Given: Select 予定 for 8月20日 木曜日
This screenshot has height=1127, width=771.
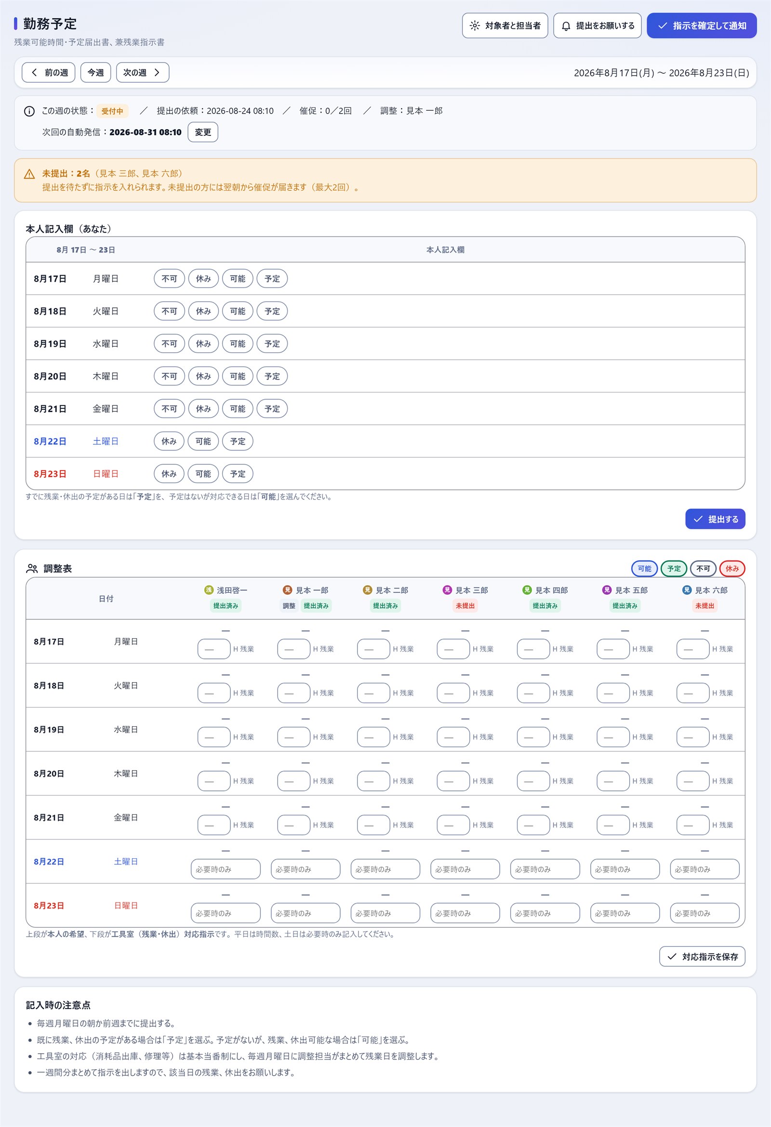Looking at the screenshot, I should pyautogui.click(x=272, y=376).
